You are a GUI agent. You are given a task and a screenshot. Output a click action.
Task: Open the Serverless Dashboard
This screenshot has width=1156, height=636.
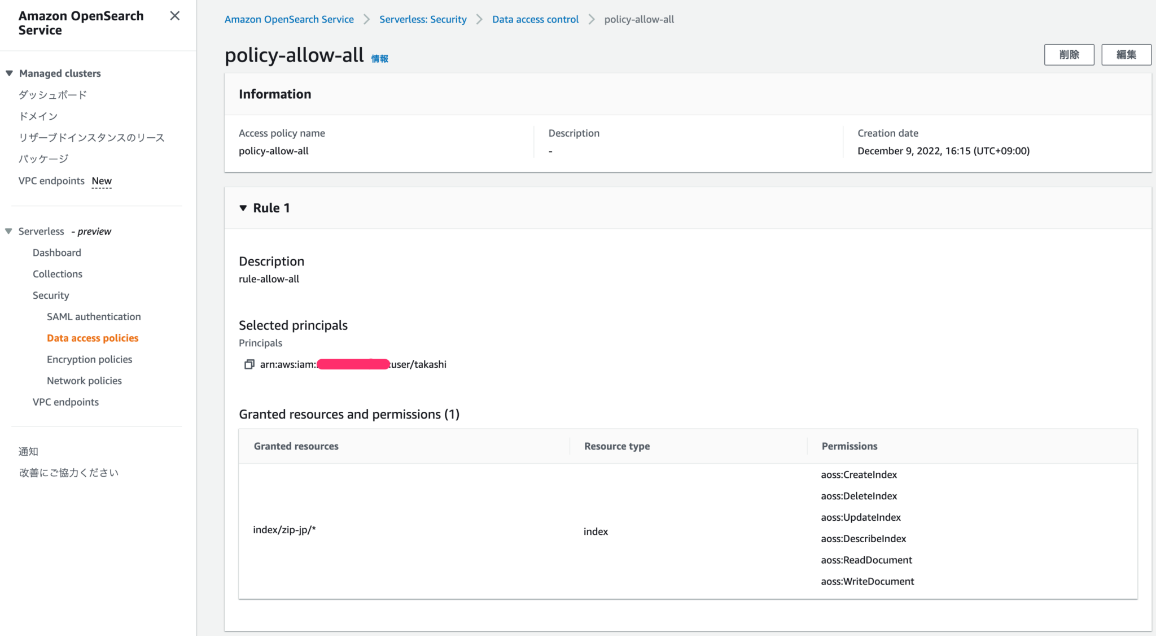[56, 252]
